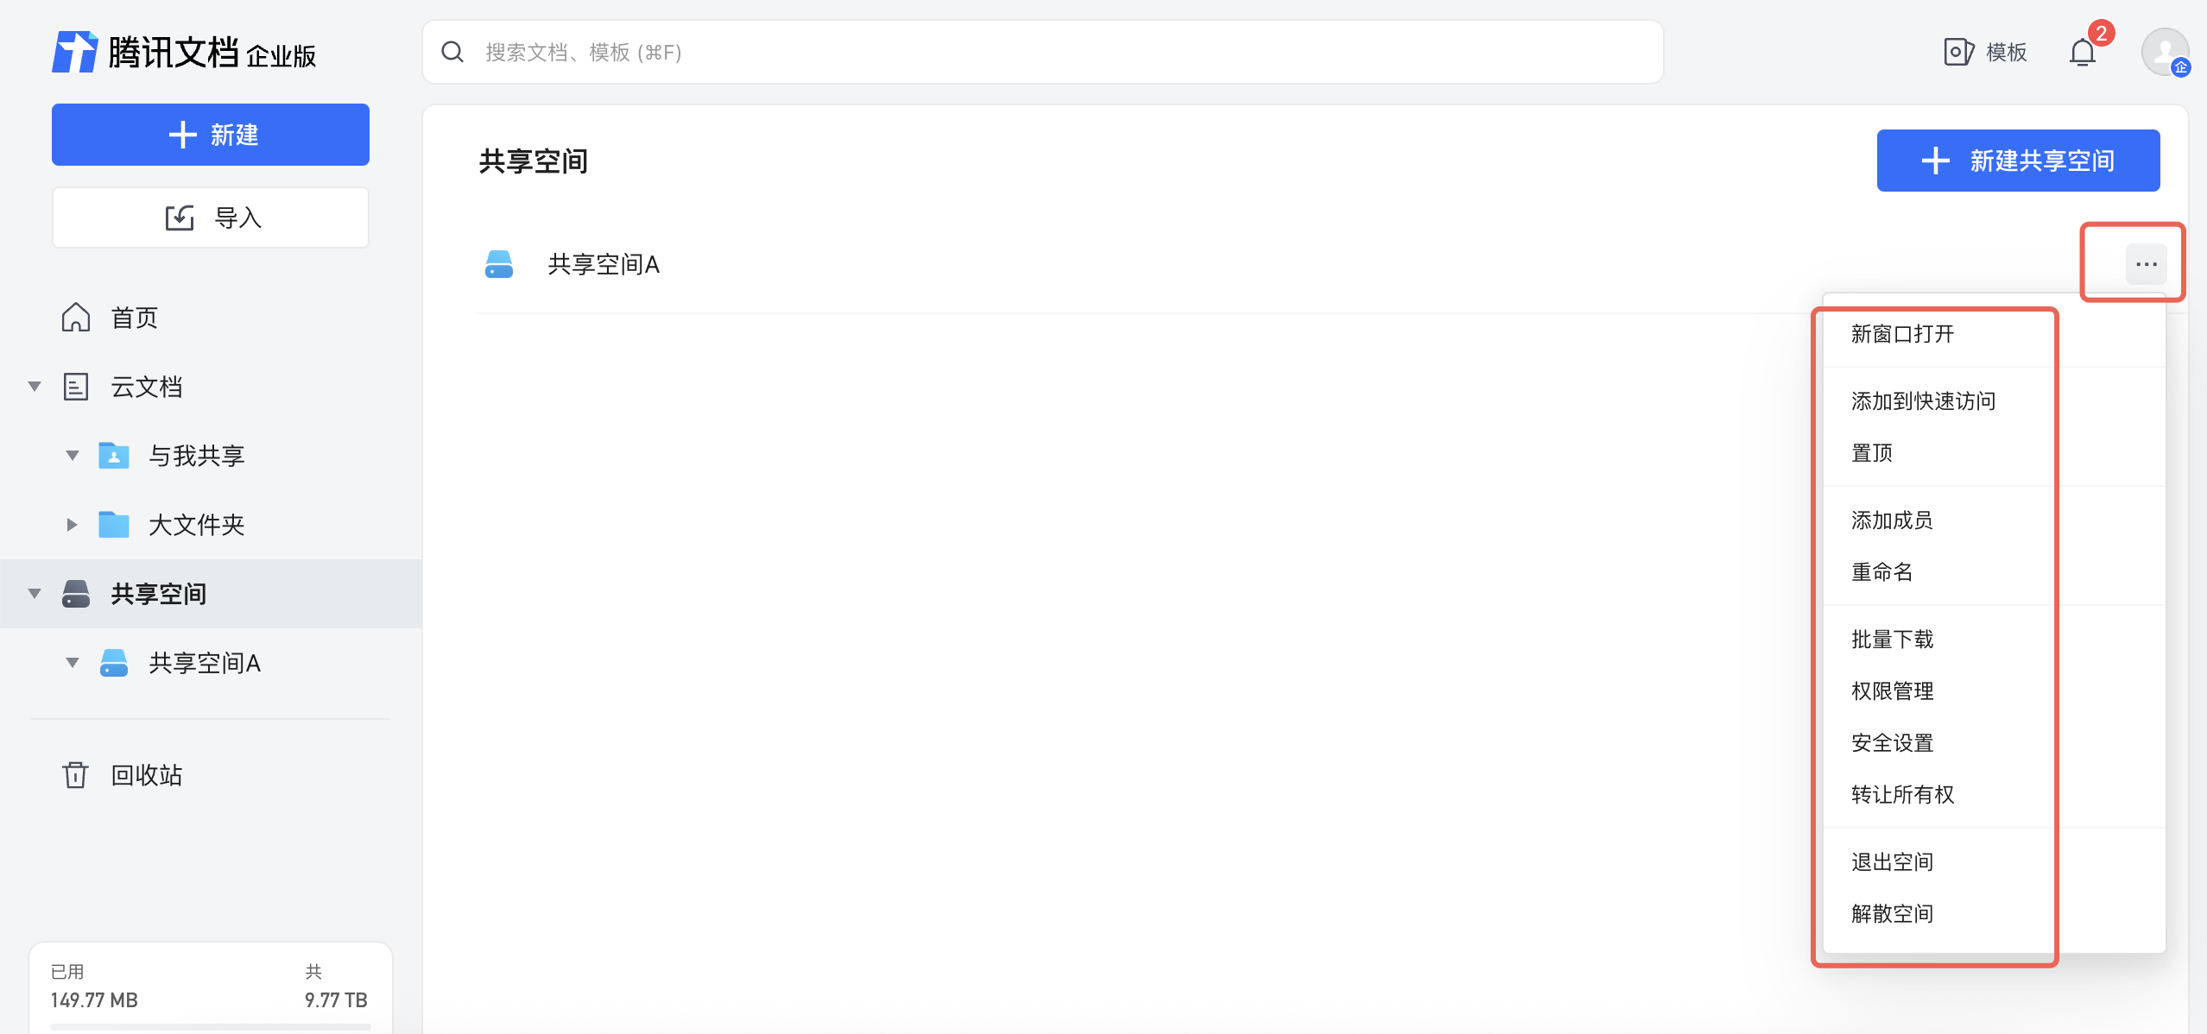This screenshot has width=2207, height=1034.
Task: Select 解散空间 from the menu
Action: point(1892,914)
